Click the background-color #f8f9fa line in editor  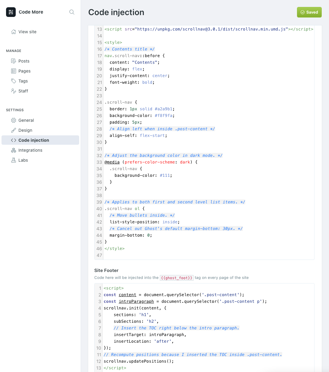[142, 115]
